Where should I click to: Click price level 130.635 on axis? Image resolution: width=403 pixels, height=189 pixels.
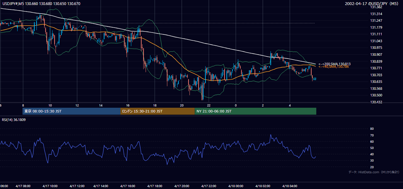click(376, 82)
